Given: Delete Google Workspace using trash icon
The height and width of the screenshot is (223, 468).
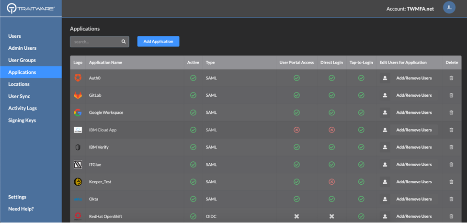Looking at the screenshot, I should click(x=451, y=112).
